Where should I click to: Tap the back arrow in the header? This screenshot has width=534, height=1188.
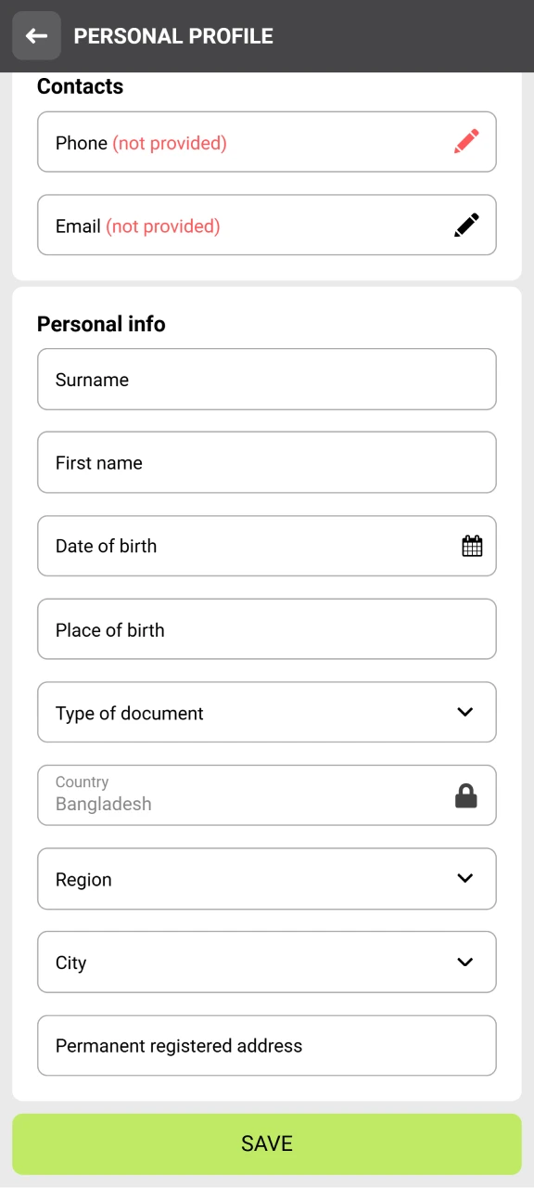click(35, 35)
